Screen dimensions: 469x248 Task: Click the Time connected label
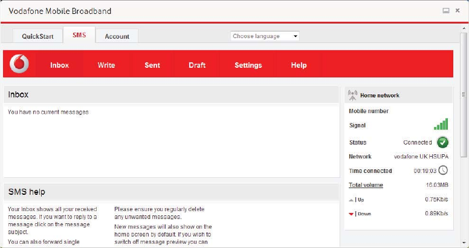[370, 171]
